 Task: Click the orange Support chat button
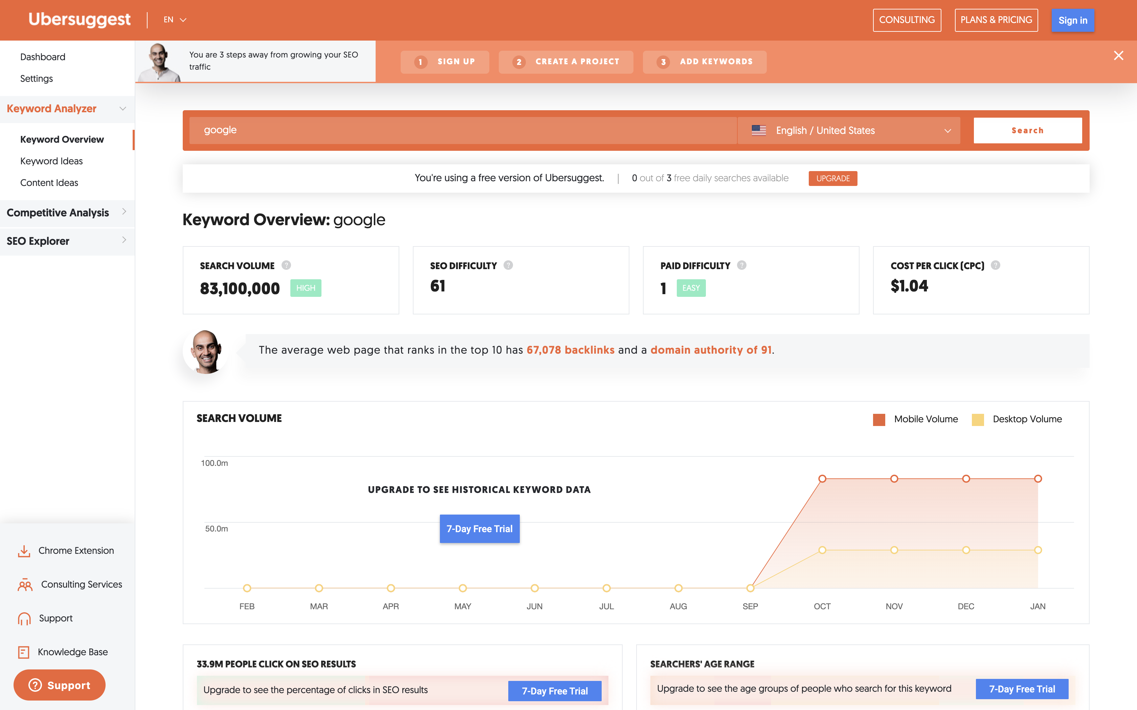coord(60,685)
